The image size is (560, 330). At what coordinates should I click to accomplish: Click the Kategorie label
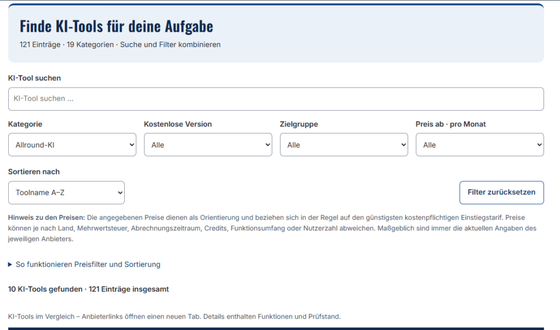pyautogui.click(x=25, y=124)
